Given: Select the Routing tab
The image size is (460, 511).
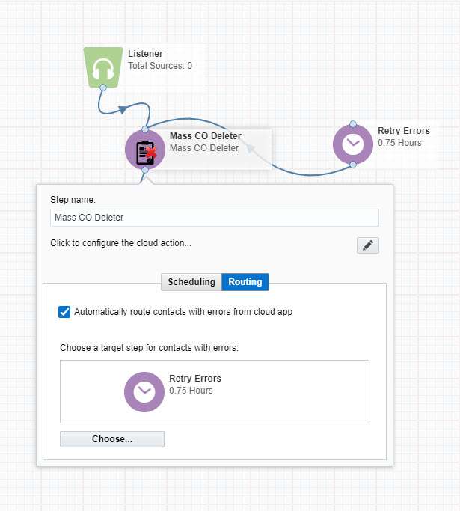Looking at the screenshot, I should tap(245, 282).
